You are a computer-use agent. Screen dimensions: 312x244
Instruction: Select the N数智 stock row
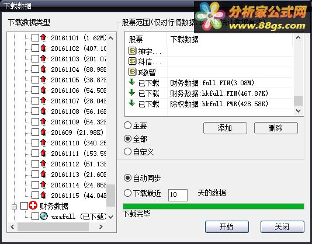coord(209,72)
